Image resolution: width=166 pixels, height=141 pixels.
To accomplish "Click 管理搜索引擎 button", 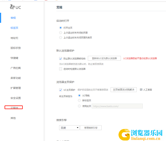I will point(91,128).
